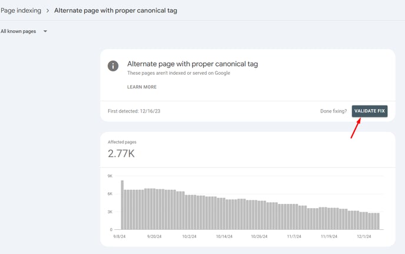Click the tallest bar at chart start
The height and width of the screenshot is (254, 405).
tap(122, 205)
